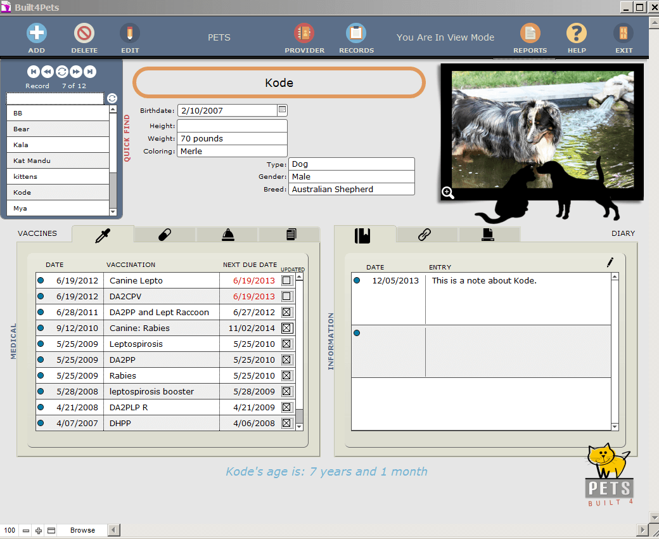659x539 pixels.
Task: Zoom the pet photo with magnifier icon
Action: (448, 193)
